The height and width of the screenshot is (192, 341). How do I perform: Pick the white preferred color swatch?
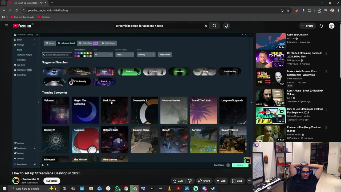point(84,56)
